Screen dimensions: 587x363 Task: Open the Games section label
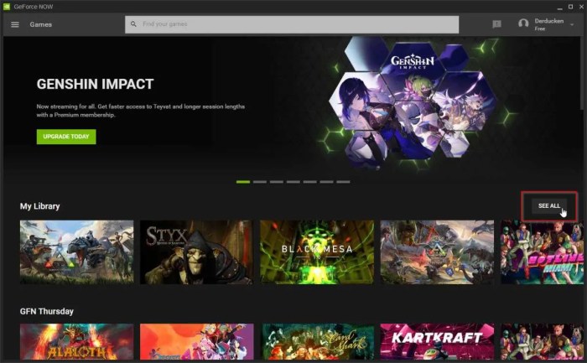[41, 24]
